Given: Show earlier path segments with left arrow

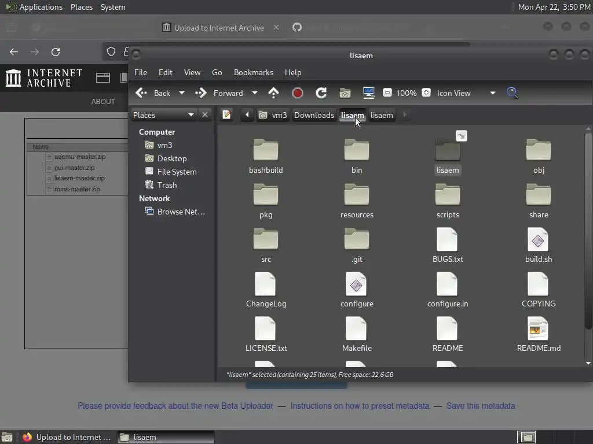Looking at the screenshot, I should click(247, 115).
